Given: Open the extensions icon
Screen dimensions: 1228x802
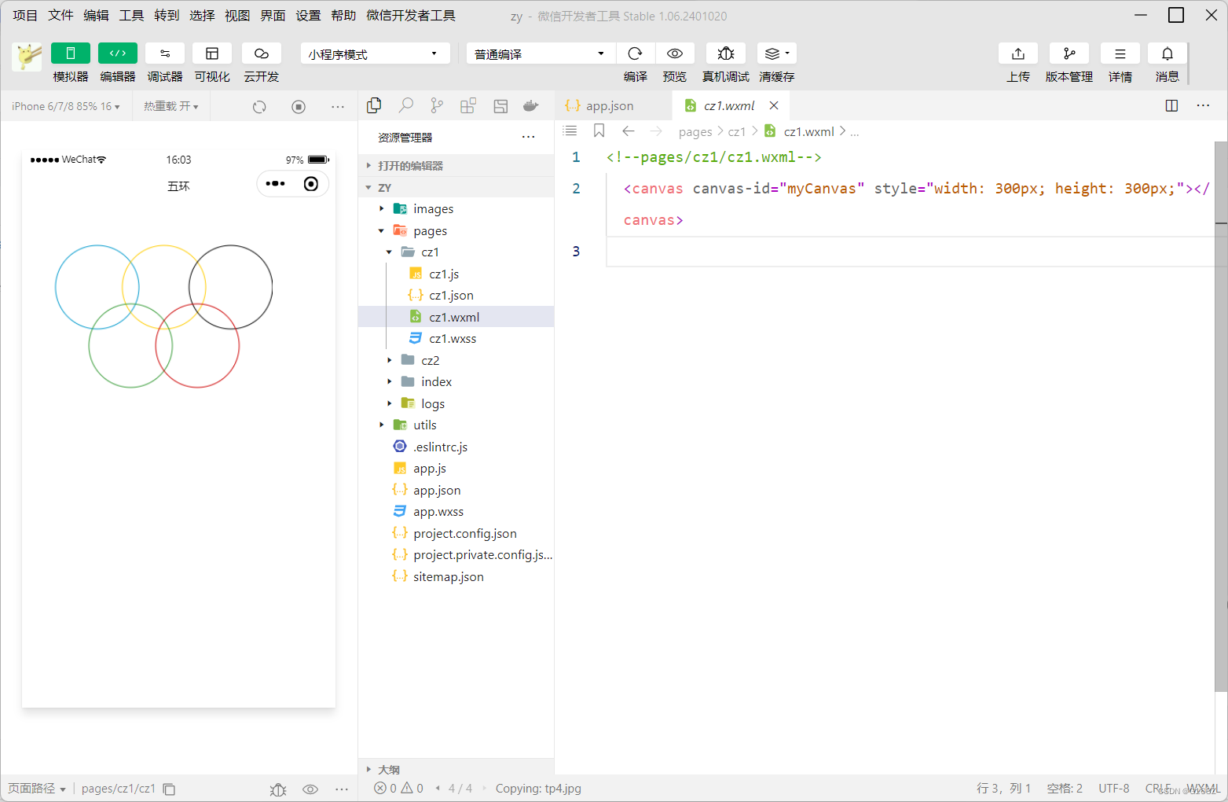Looking at the screenshot, I should coord(468,106).
